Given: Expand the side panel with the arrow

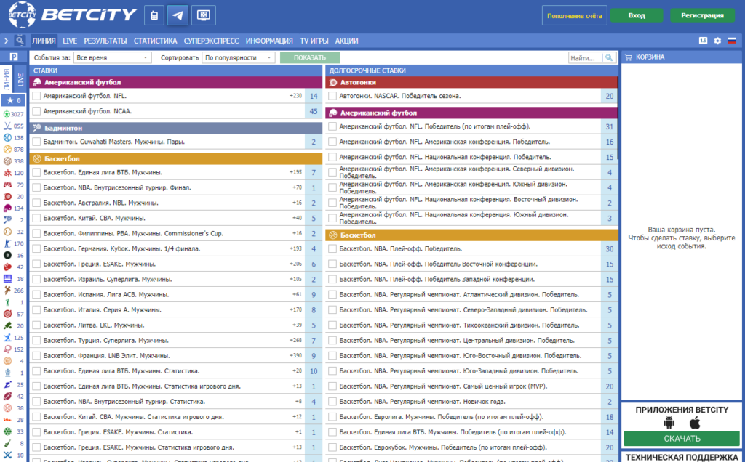Looking at the screenshot, I should coord(6,41).
